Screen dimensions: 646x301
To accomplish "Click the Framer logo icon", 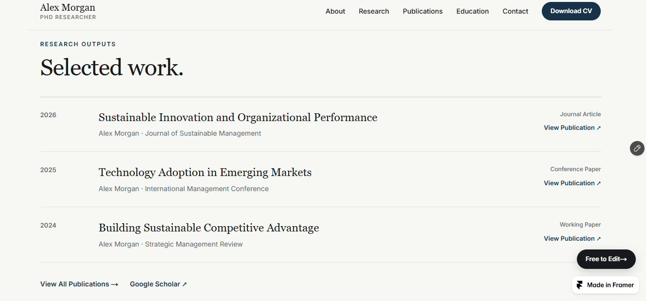I will tap(579, 285).
